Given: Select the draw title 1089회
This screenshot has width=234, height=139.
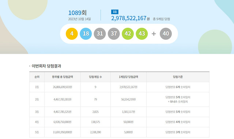Looking at the screenshot, I should pyautogui.click(x=77, y=13).
